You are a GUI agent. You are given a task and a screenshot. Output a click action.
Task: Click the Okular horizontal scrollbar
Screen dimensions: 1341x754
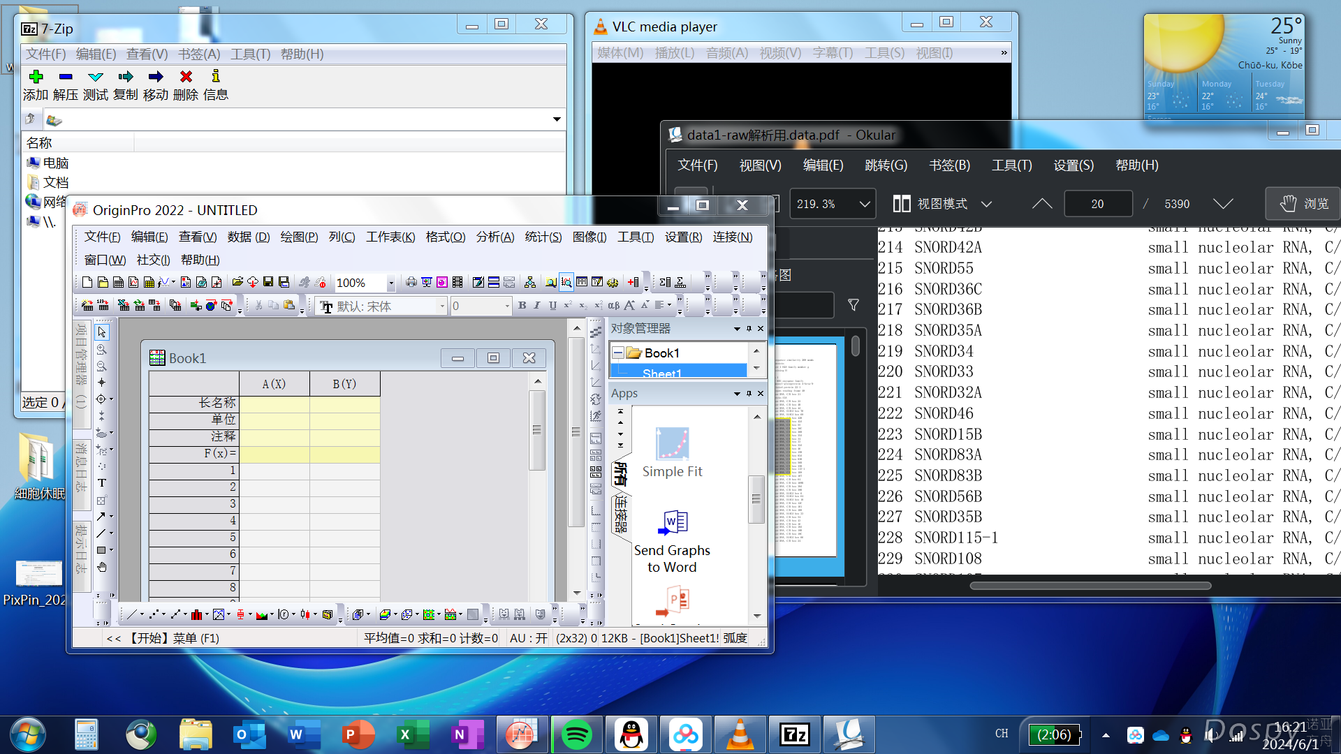pos(1090,586)
